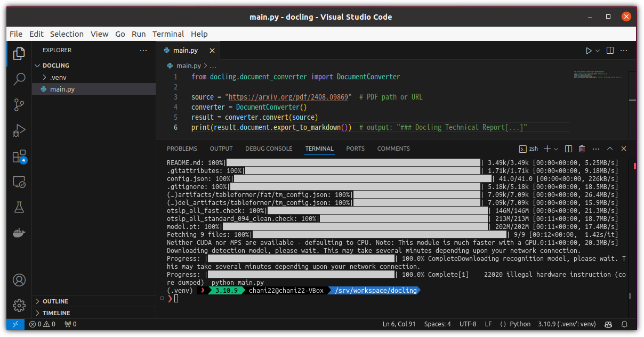Click breadcrumb ellipsis after main.py

[x=213, y=66]
